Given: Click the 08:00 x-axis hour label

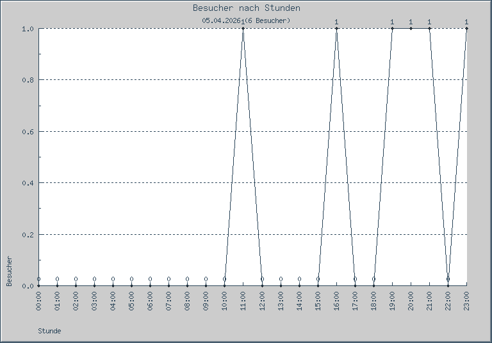Looking at the screenshot, I should point(187,301).
